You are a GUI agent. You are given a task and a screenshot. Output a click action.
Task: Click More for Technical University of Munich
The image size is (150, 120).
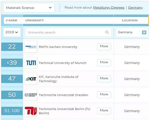[104, 63]
